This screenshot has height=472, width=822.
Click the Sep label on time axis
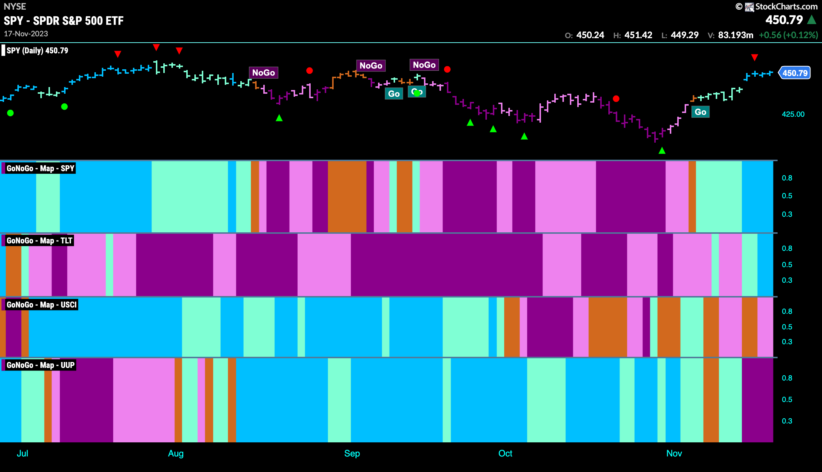[x=352, y=453]
